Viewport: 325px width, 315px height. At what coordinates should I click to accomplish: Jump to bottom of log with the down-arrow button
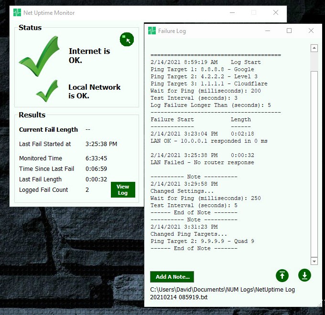tap(304, 275)
